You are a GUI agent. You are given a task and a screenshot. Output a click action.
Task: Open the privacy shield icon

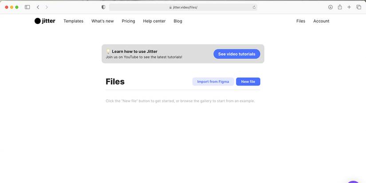pos(103,7)
